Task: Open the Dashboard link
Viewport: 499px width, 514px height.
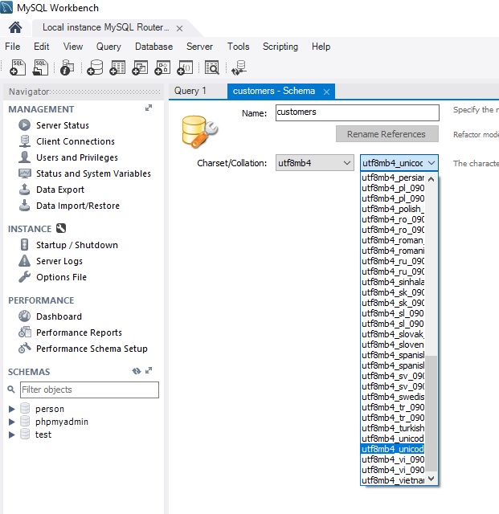Action: 59,316
